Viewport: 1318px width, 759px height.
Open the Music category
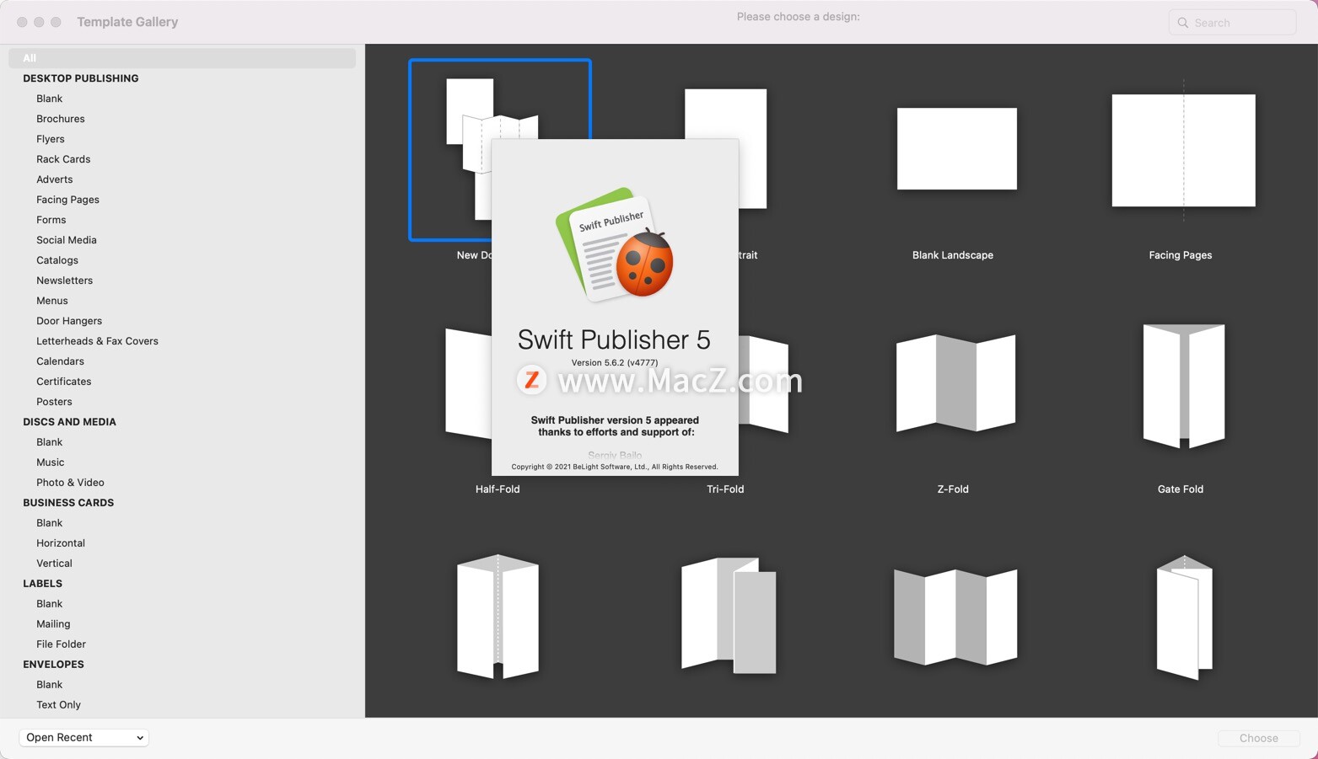[50, 462]
